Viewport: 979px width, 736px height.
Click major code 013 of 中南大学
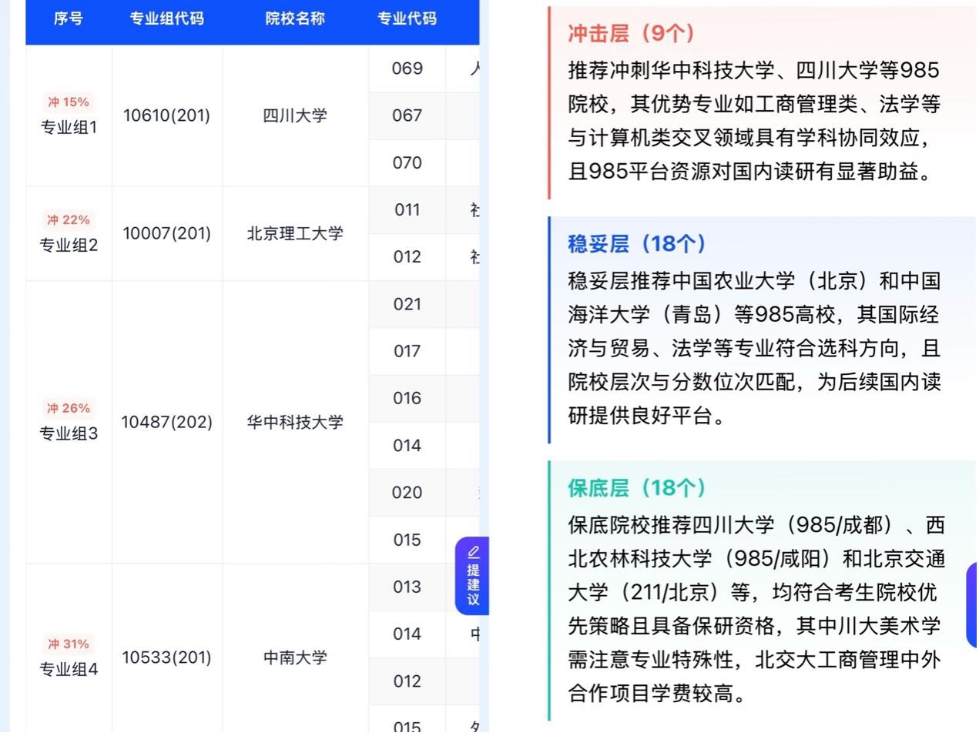[x=407, y=587]
